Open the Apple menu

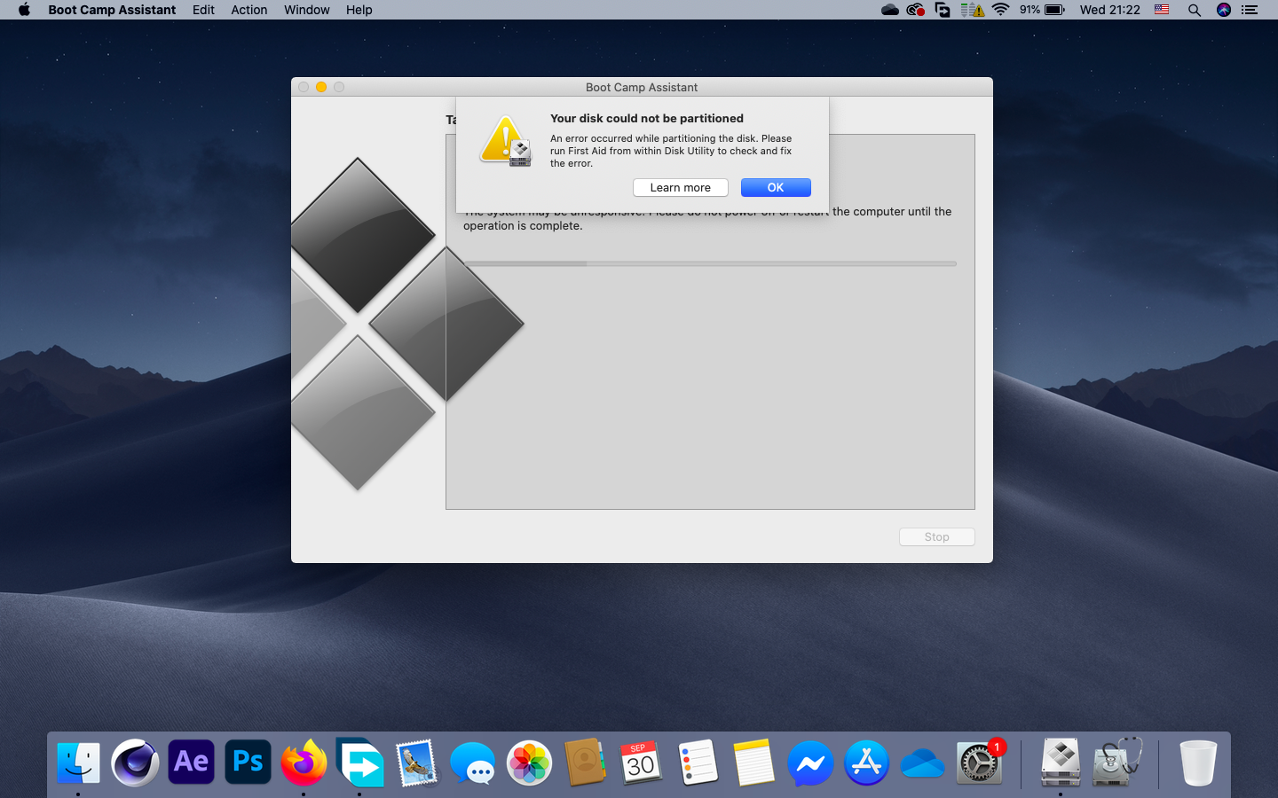[24, 10]
